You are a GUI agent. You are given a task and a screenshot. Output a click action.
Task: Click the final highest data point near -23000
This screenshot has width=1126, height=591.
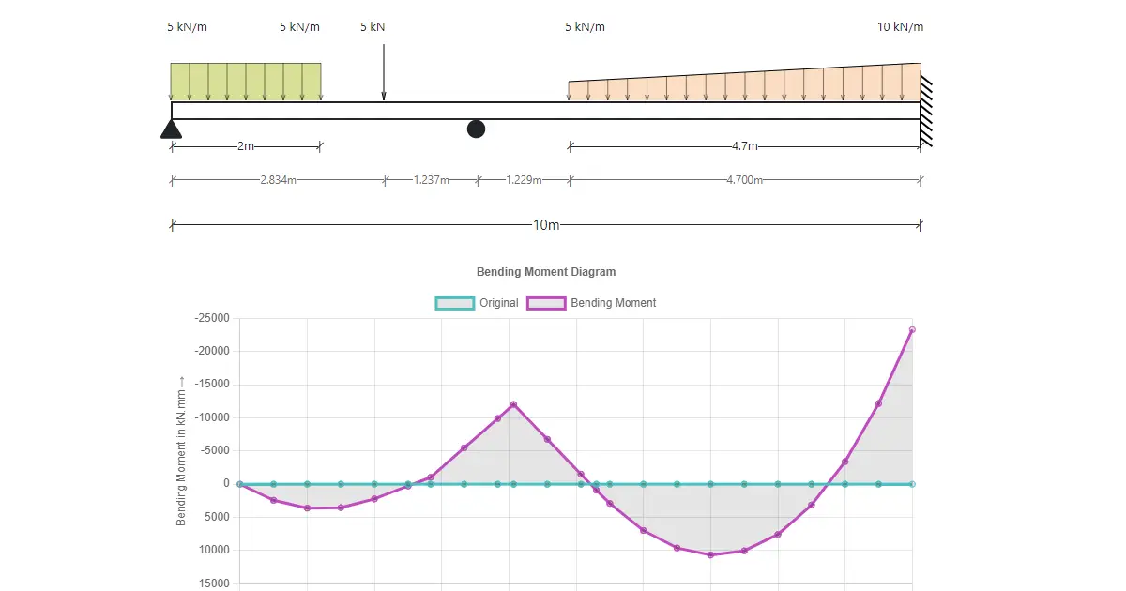pyautogui.click(x=912, y=329)
